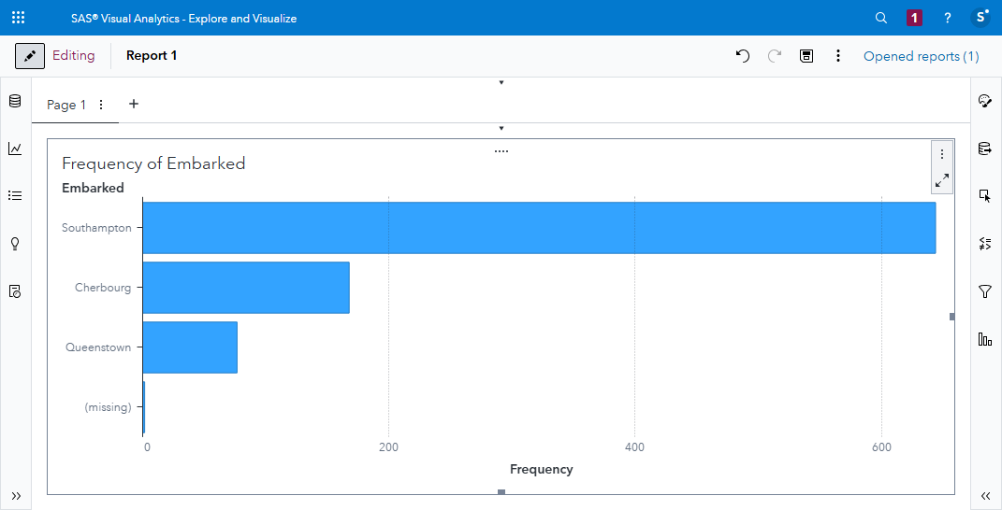This screenshot has height=510, width=1002.
Task: Click the (missing) category label
Action: tap(108, 407)
